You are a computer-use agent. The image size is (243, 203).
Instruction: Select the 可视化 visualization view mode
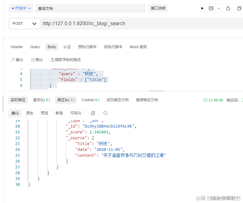pos(76,113)
